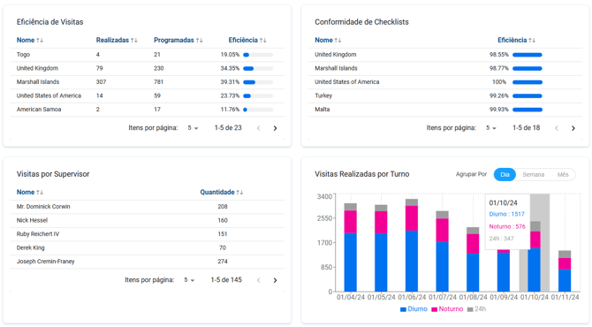The height and width of the screenshot is (327, 592).
Task: Sort Conformidade de Checklists by Nome header
Action: coord(328,41)
